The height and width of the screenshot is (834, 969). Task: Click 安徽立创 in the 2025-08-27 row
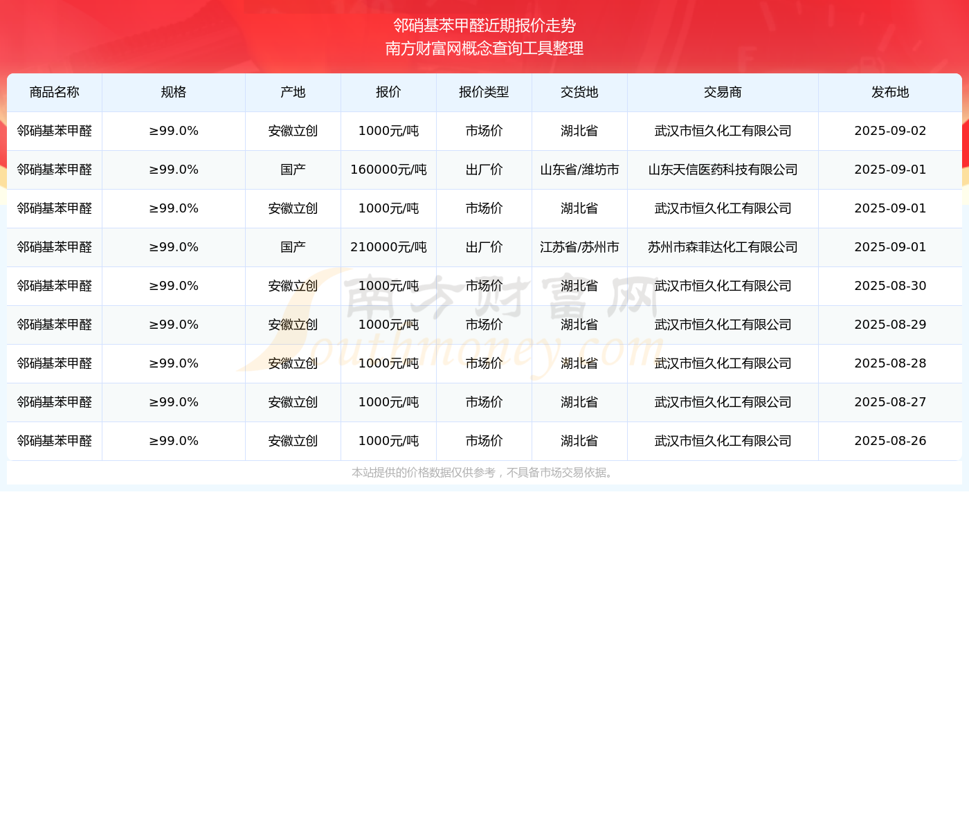(293, 402)
